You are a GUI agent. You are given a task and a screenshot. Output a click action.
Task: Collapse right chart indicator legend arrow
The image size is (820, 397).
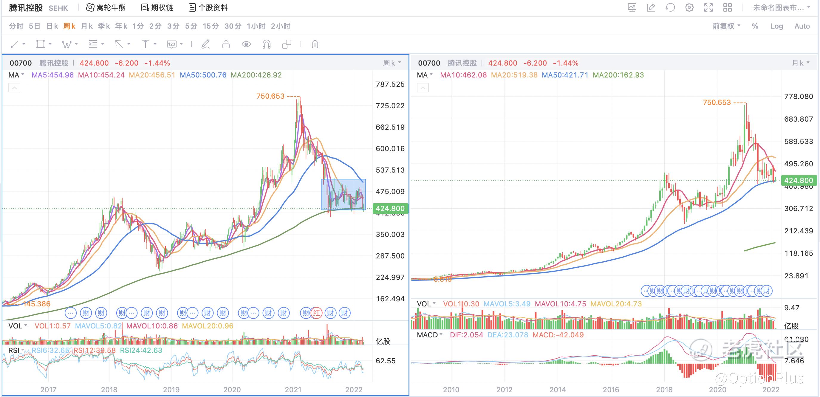(423, 88)
